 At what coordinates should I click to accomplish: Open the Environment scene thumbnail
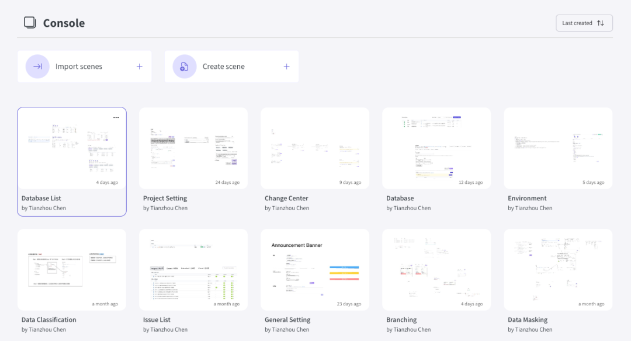pyautogui.click(x=558, y=148)
